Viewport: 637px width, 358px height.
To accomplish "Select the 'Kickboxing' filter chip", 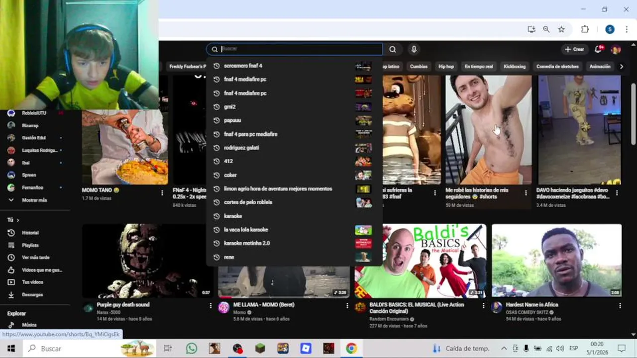I will coord(515,67).
